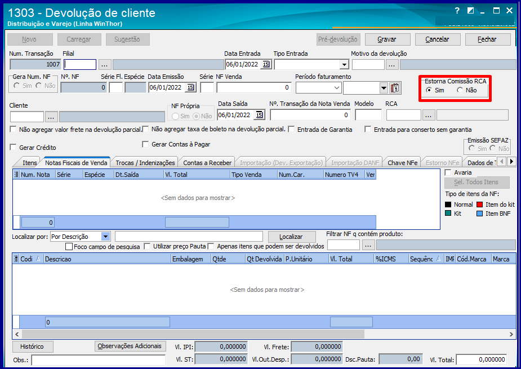
Task: Click the contrast icon in title bar
Action: [x=470, y=11]
